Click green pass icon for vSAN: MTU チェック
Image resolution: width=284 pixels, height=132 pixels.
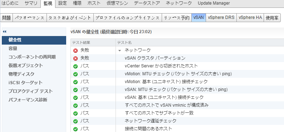pos(75,90)
